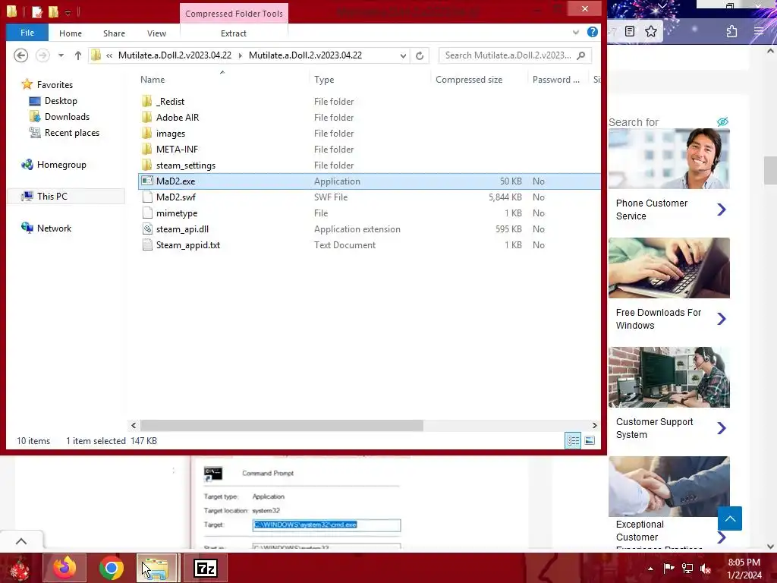Open the Extract ribbon tab

234,33
